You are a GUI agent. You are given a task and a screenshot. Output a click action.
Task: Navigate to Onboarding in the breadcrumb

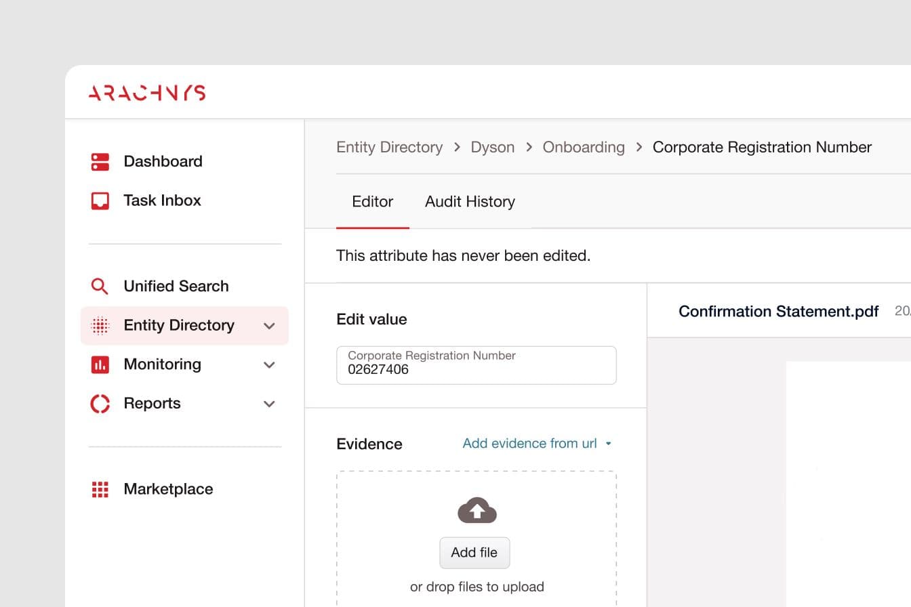point(583,147)
